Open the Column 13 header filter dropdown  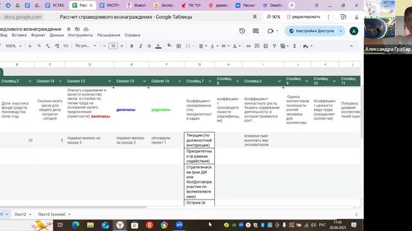109,81
